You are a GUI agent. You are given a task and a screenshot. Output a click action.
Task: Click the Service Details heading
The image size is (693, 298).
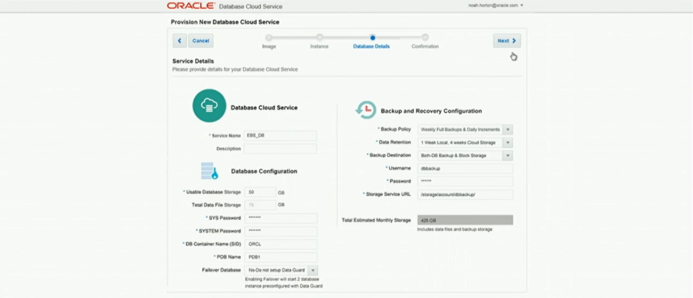pos(193,61)
